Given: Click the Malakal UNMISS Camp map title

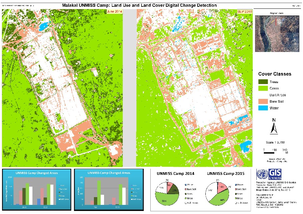Looking at the screenshot, I should (140, 6).
